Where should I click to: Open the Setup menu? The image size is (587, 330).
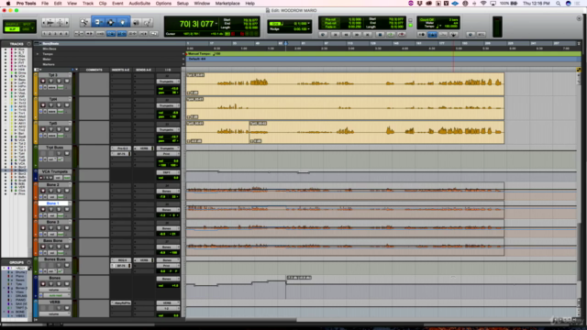pos(183,4)
